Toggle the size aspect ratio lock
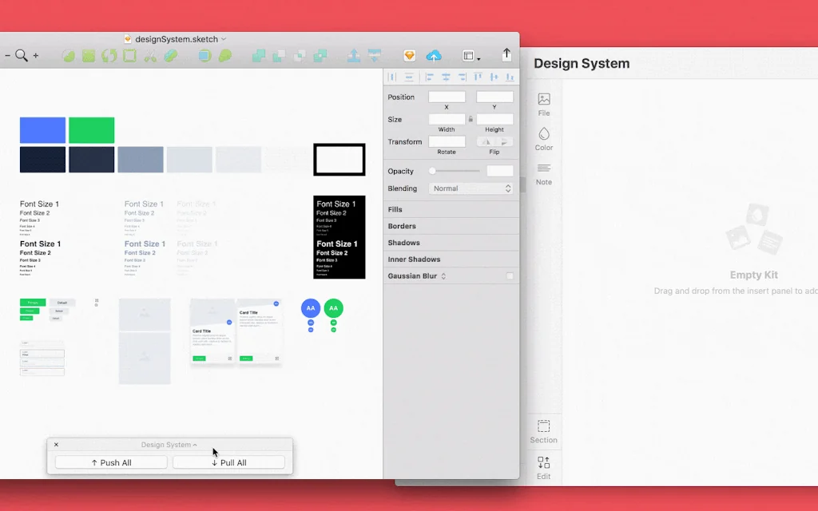 [x=471, y=120]
